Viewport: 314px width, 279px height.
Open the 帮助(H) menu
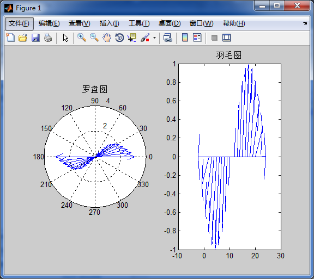(234, 23)
